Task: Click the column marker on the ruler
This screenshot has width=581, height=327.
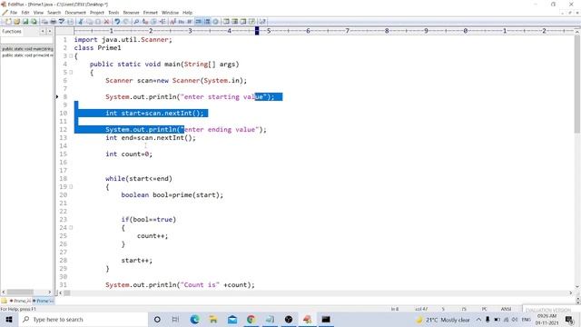Action: pos(257,31)
